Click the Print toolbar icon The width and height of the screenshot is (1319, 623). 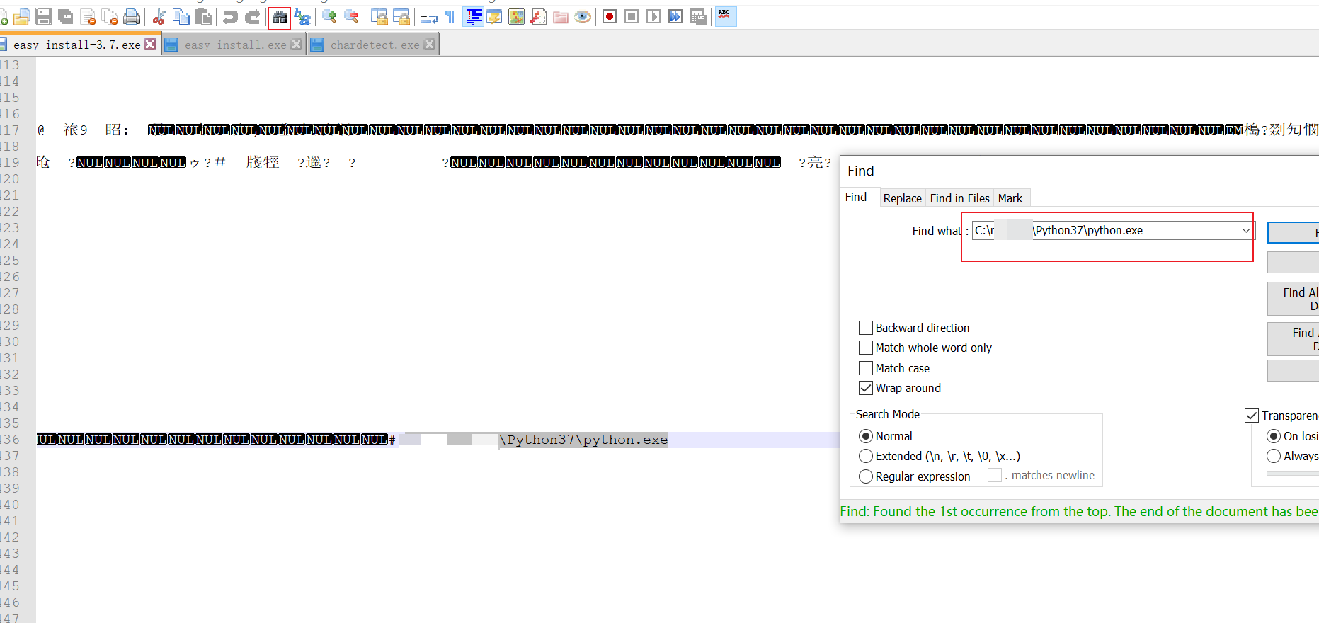132,17
